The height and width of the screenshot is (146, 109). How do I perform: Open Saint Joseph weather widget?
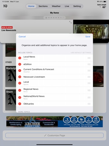pos(102,6)
